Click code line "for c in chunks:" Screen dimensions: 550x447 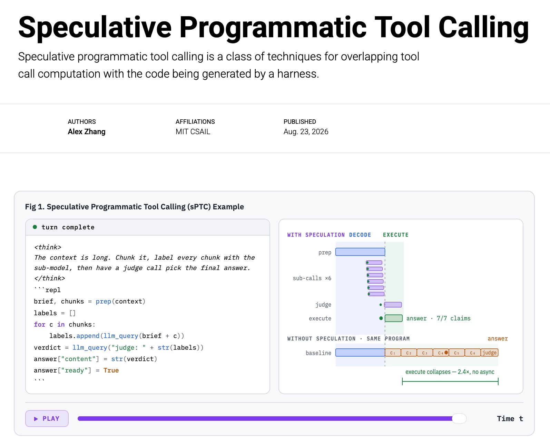tap(65, 324)
